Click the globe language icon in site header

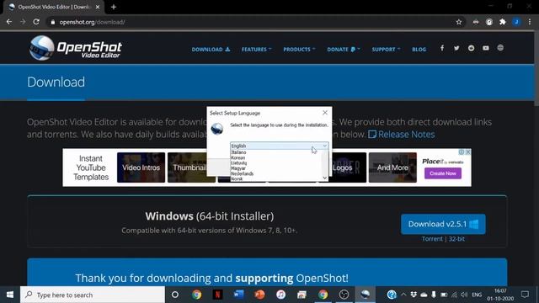point(500,48)
